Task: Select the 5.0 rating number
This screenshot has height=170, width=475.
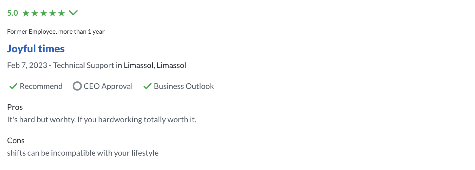Action: coord(12,13)
